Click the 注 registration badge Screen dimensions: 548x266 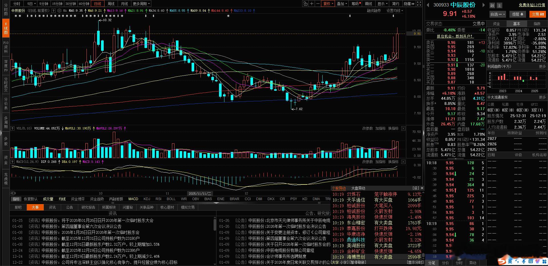point(499,5)
